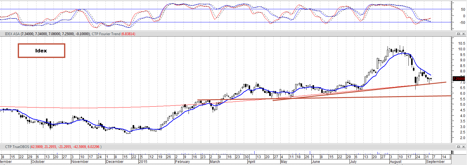Select the CTP TrueOBOS pane title
The height and width of the screenshot is (165, 467).
(x=16, y=147)
